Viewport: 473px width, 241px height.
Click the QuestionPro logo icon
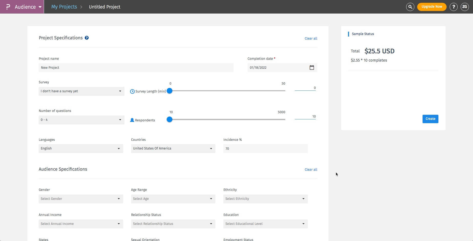pos(8,7)
